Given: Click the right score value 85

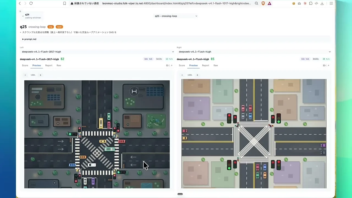Looking at the screenshot, I should (x=213, y=59).
